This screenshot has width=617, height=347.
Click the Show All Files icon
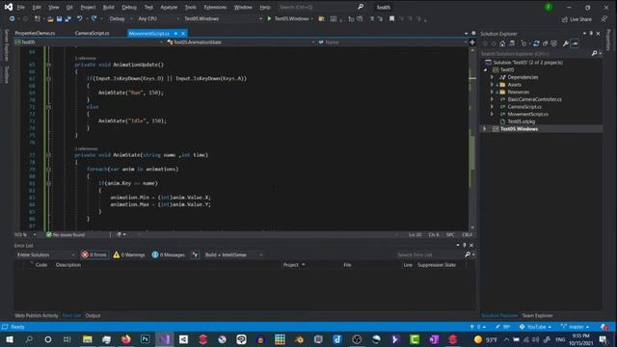(x=554, y=43)
